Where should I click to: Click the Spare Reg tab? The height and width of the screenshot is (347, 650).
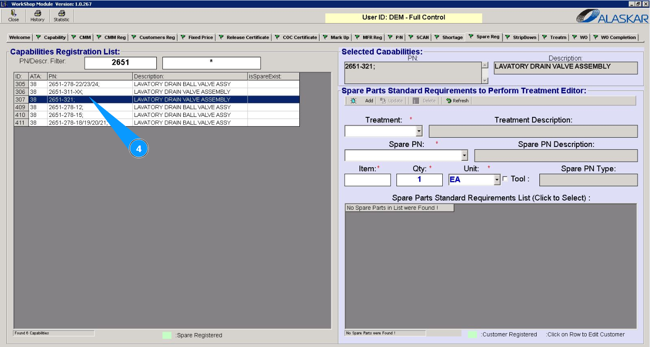pyautogui.click(x=484, y=37)
